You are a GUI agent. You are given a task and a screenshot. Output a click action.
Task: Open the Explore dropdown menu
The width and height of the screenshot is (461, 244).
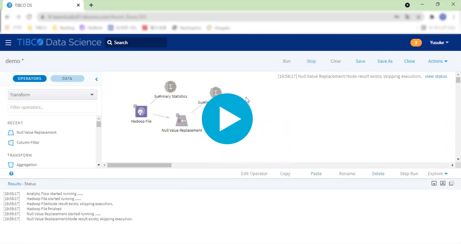click(x=438, y=174)
